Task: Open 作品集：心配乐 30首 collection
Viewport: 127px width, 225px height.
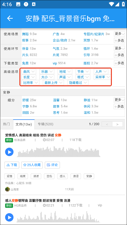Action: click(18, 183)
